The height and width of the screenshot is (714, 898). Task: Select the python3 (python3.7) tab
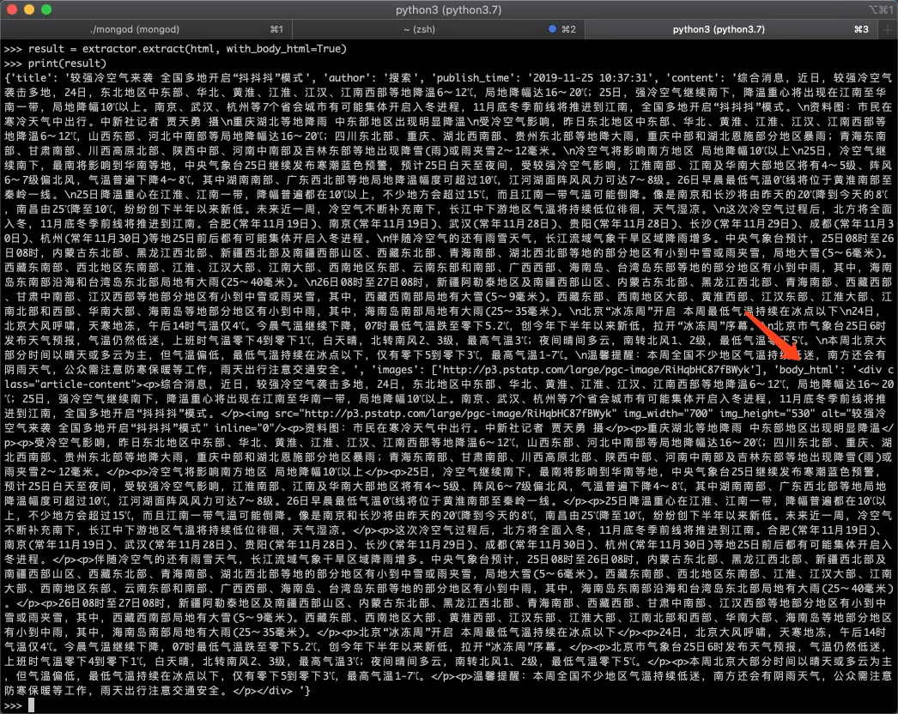click(x=731, y=29)
